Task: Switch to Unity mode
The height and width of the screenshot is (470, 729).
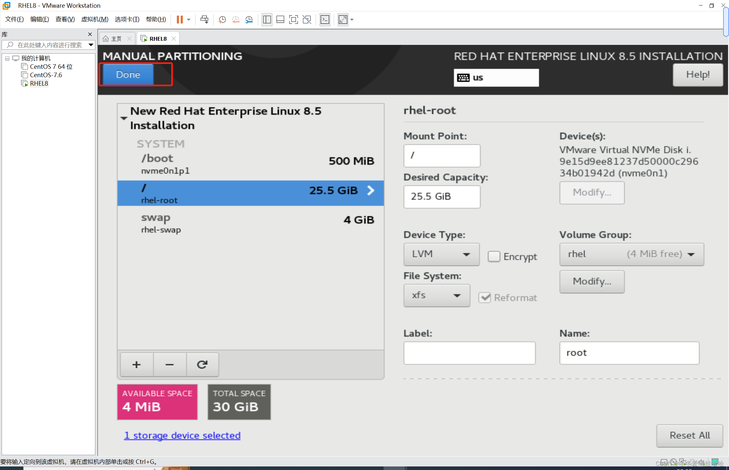Action: [x=307, y=20]
